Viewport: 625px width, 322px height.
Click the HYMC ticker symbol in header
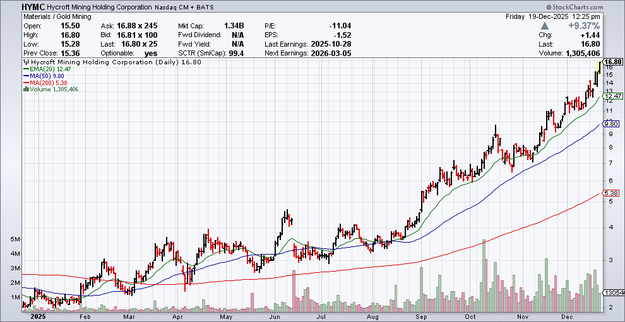33,7
